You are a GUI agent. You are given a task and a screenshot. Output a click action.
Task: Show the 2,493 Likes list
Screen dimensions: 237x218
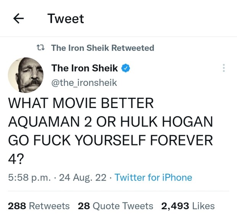pos(188,206)
